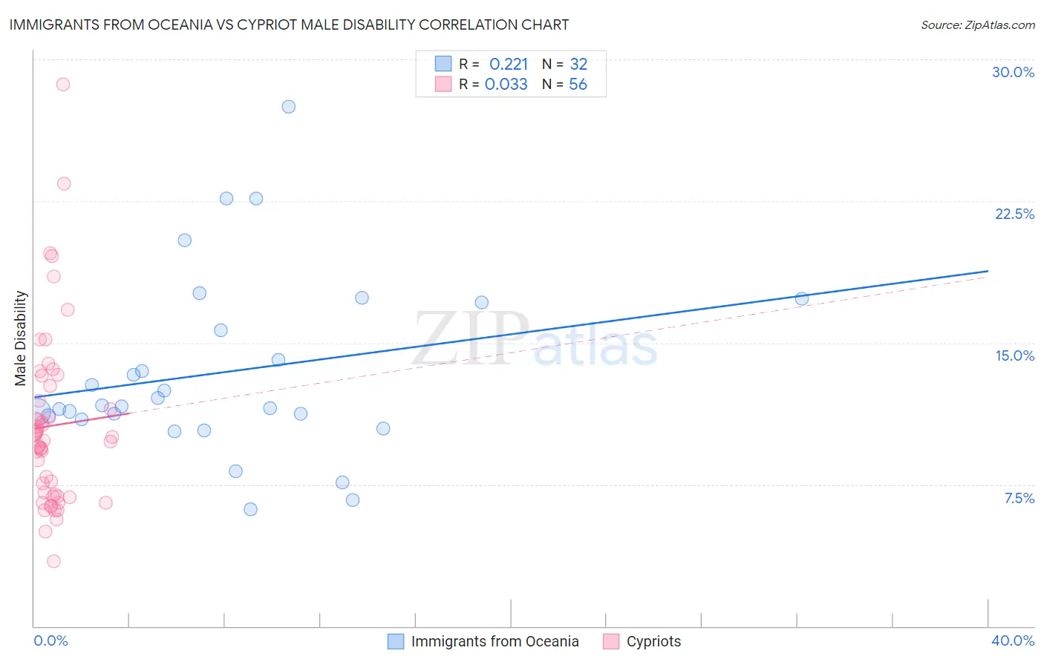1044x662 pixels.
Task: Click the 22.5% y-axis label
Action: [x=1014, y=214]
